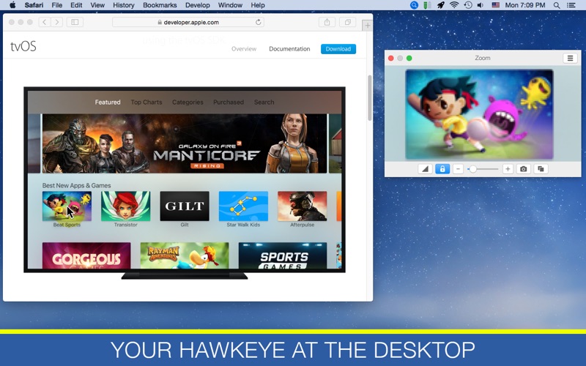Increase magnification with the plus button

coord(508,169)
